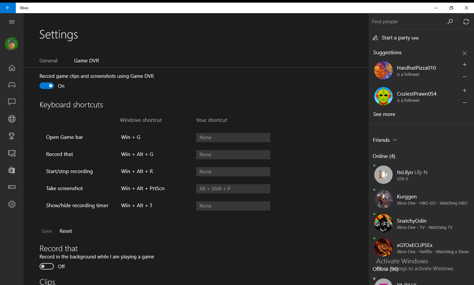Viewport: 474px width, 285px height.
Task: Click the 'Keyboard shortcuts' heading
Action: point(71,105)
